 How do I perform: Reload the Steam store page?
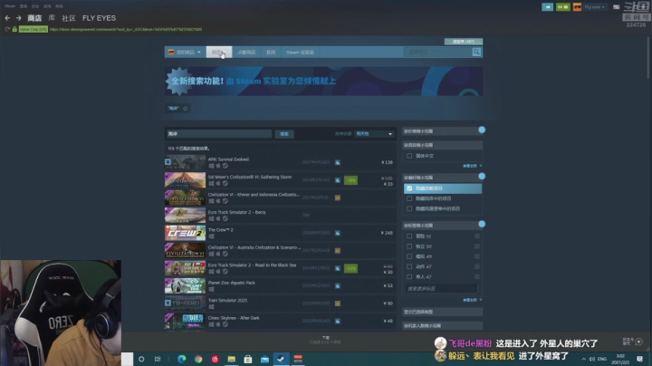pyautogui.click(x=7, y=29)
